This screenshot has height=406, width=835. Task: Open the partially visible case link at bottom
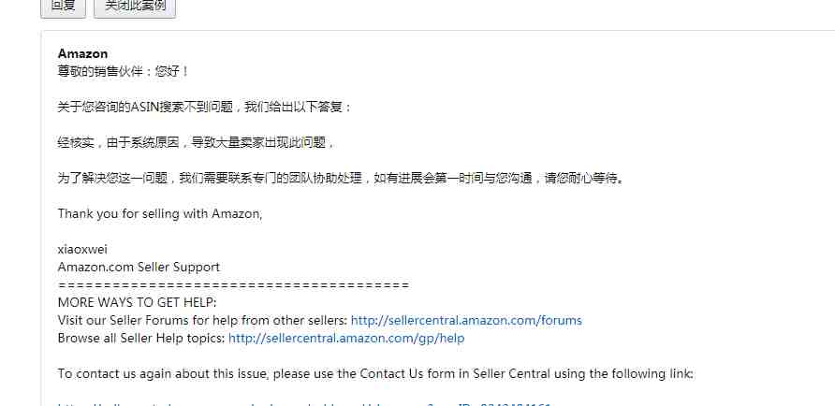coord(304,404)
